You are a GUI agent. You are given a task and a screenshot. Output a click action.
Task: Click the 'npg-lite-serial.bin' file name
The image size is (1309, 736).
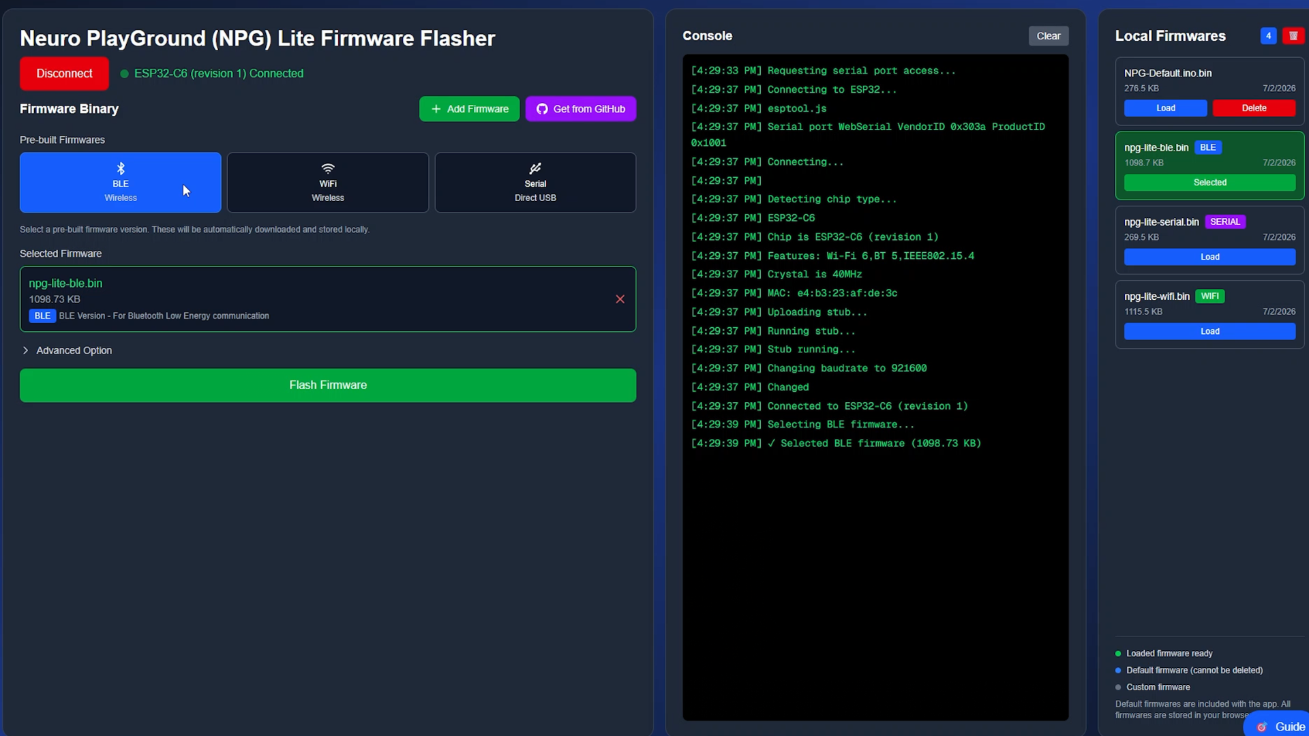tap(1162, 222)
